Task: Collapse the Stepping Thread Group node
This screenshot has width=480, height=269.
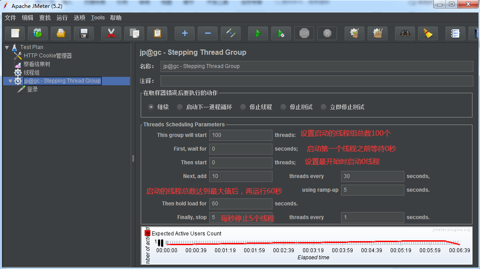Action: (11, 81)
